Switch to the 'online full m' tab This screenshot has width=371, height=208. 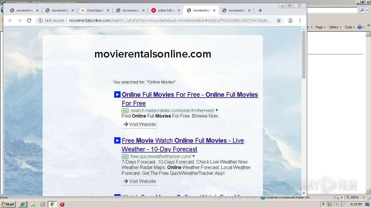click(x=166, y=10)
